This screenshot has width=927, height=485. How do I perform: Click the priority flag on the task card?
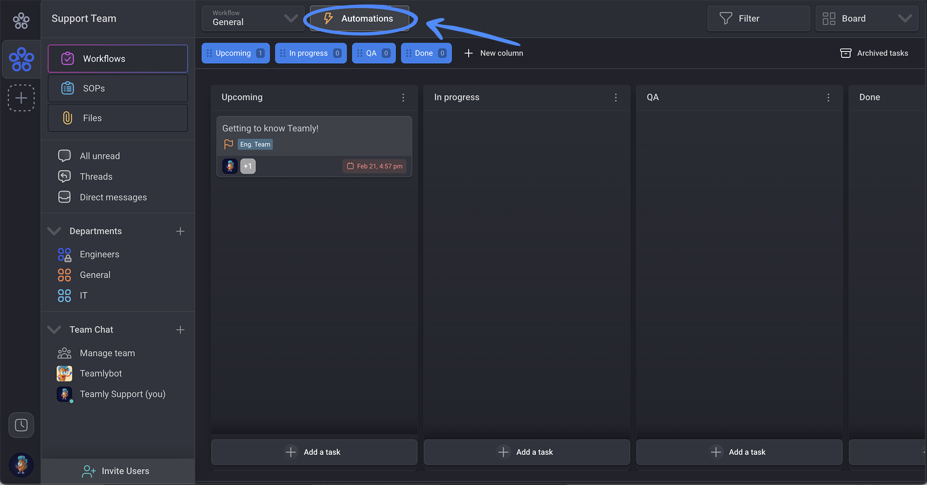coord(228,144)
